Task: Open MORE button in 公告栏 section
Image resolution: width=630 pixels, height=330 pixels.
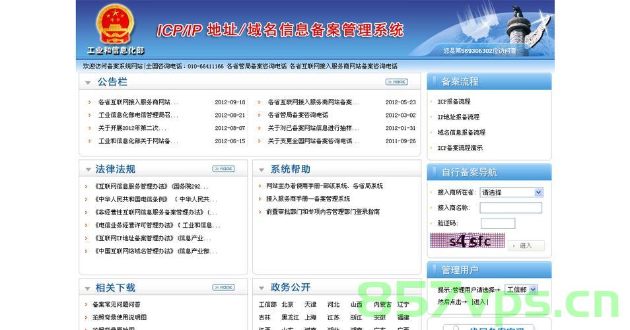Action: click(x=397, y=82)
